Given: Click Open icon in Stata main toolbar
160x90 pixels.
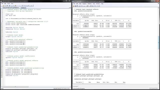Looking at the screenshot, I should pyautogui.click(x=73, y=6).
